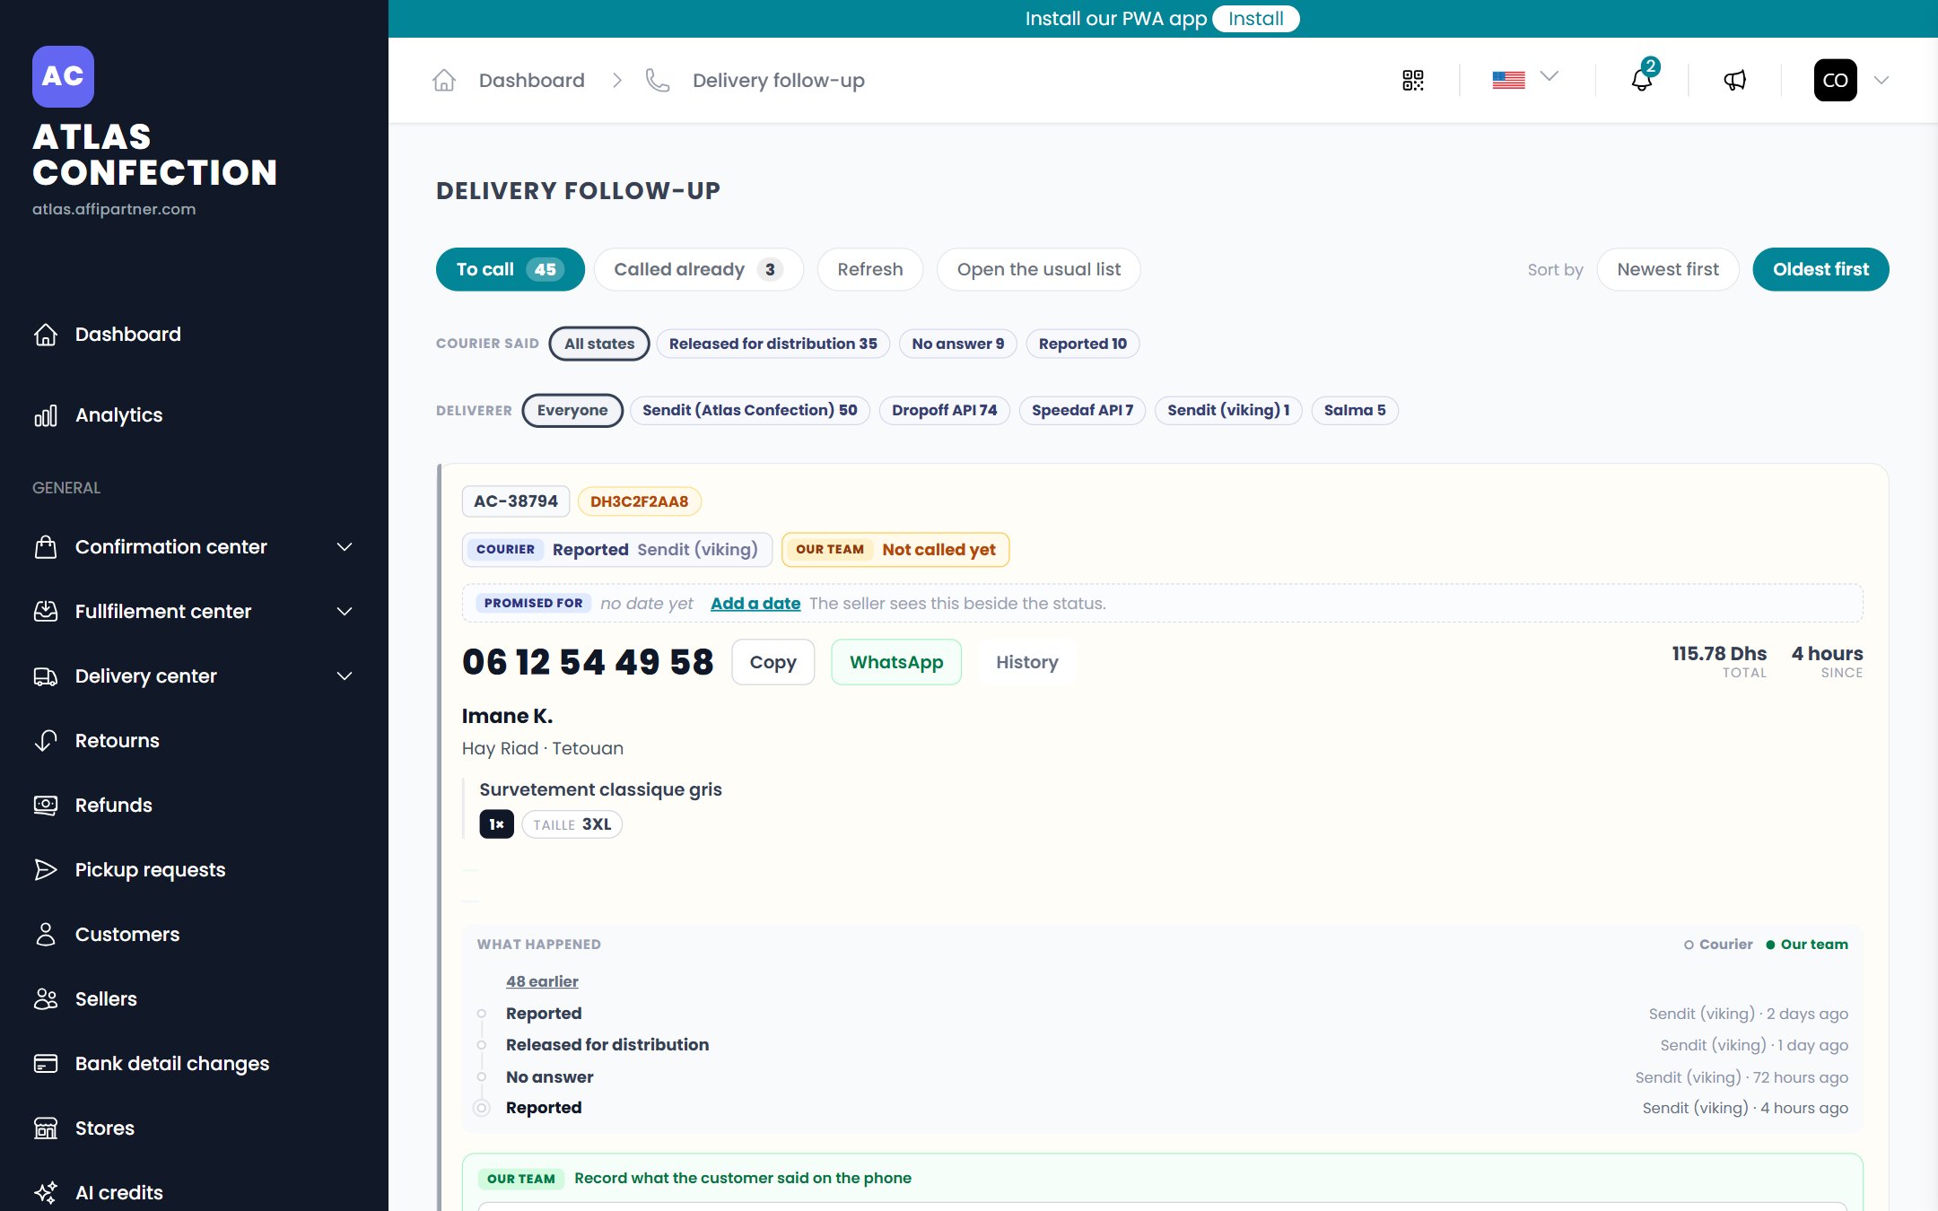
Task: Filter by Released for distribution 35
Action: coord(773,344)
